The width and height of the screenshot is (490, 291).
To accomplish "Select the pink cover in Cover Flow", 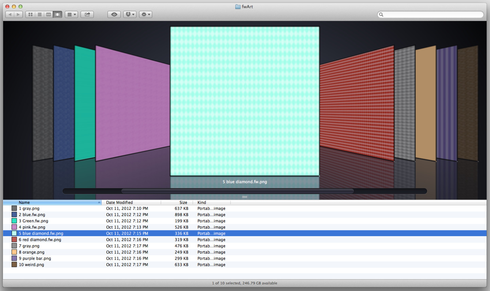I will click(133, 103).
